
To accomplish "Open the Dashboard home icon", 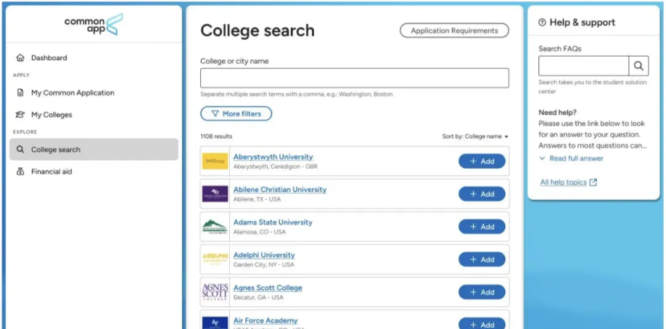I will [20, 58].
